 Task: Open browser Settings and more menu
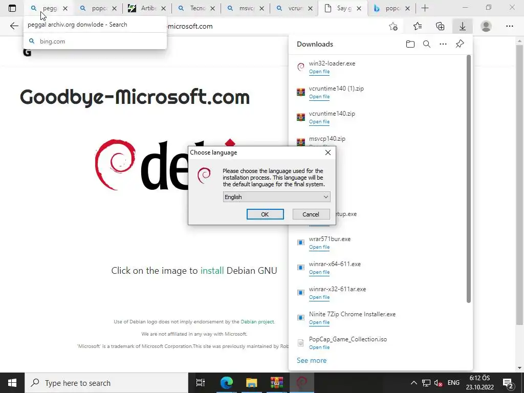coord(509,26)
